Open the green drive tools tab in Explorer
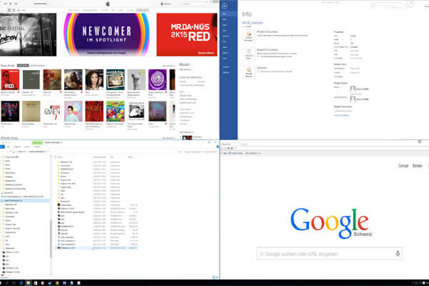Viewport: 429px width, 286px height. 37,142
